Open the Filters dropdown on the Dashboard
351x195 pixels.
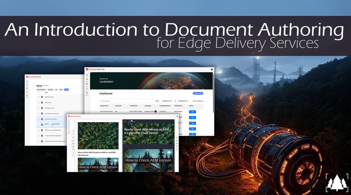coord(157,101)
